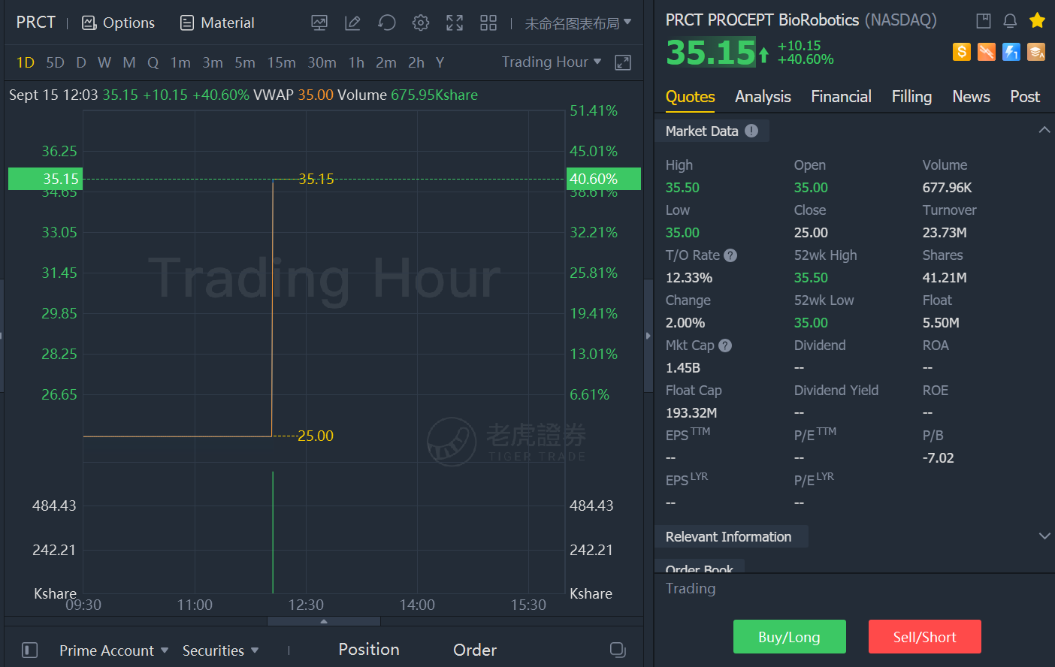1055x667 pixels.
Task: Collapse the Market Data section
Action: pos(1044,130)
